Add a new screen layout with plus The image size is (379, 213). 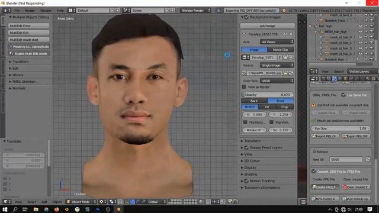click(112, 11)
